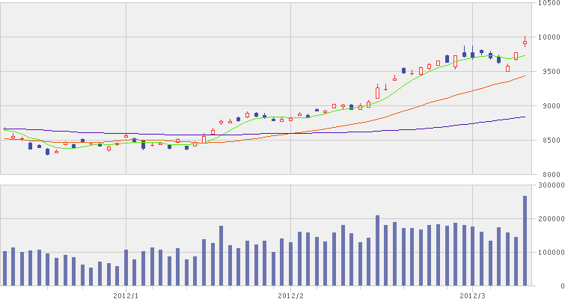Click the 2012/1 date label

point(126,295)
